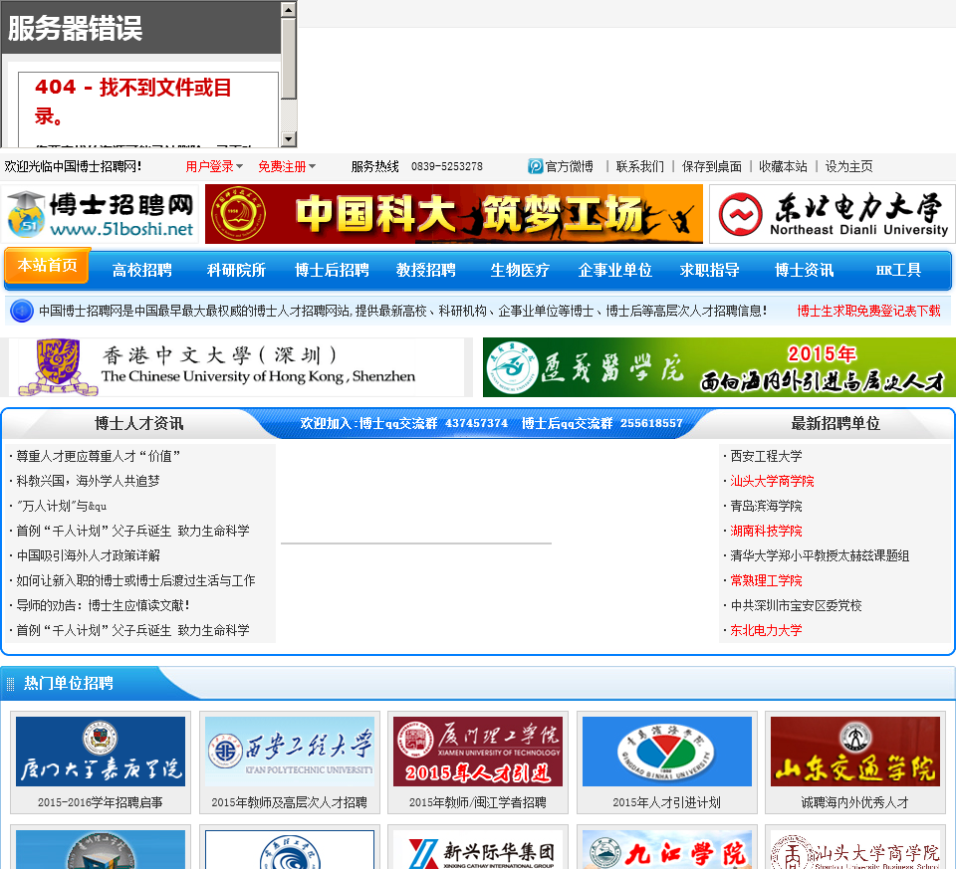Viewport: 956px width, 869px height.
Task: Open 青岛滨海学院 recruiting link
Action: click(767, 506)
